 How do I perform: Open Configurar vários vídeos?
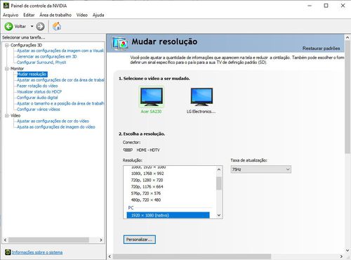39,110
